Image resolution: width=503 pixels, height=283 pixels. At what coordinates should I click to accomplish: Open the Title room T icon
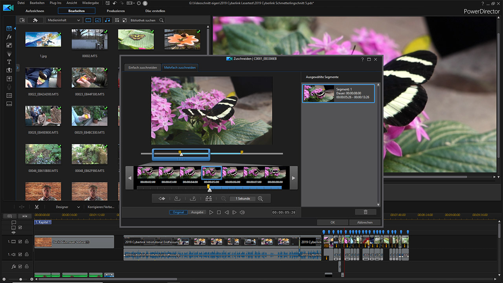coord(9,62)
